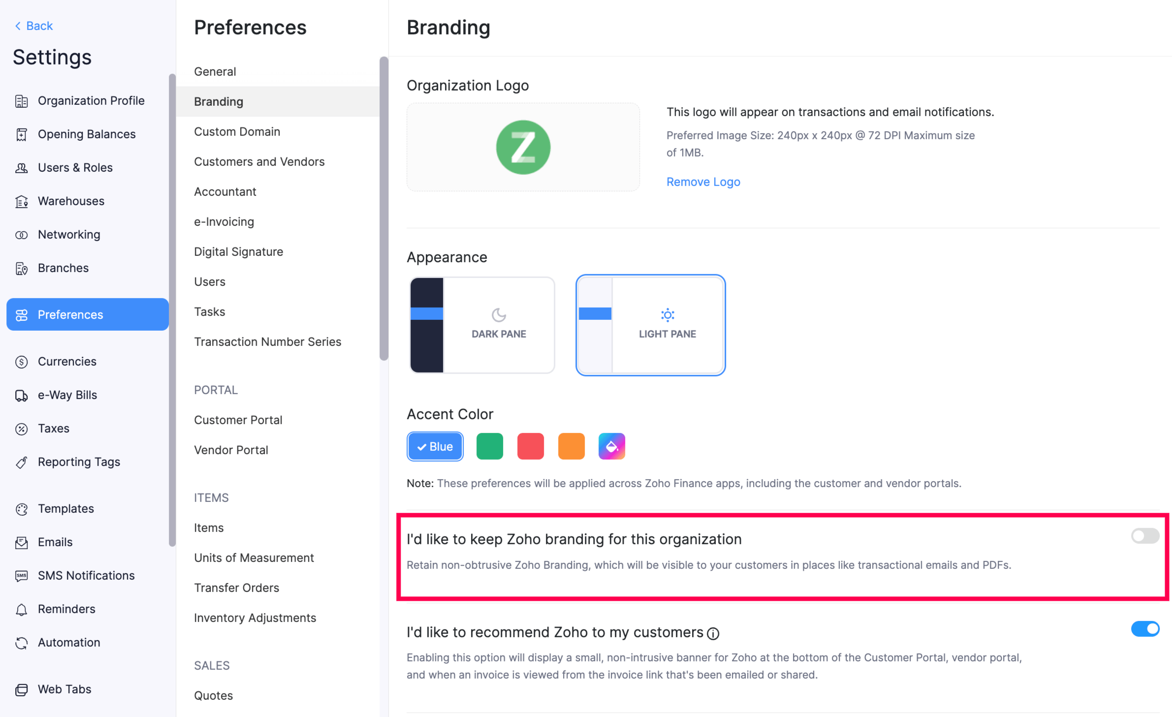The image size is (1172, 717).
Task: Select the green accent color
Action: point(489,446)
